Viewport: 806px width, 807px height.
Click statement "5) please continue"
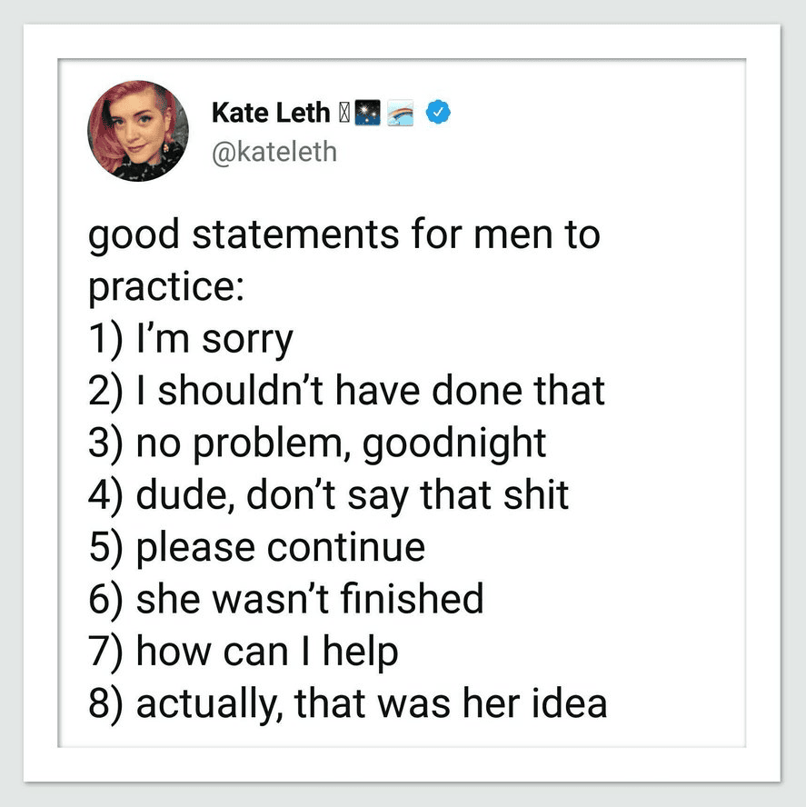pos(256,547)
